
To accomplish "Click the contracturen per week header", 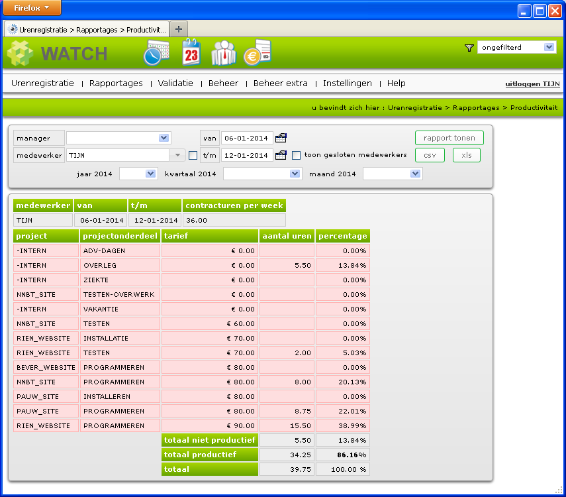I will pyautogui.click(x=234, y=205).
